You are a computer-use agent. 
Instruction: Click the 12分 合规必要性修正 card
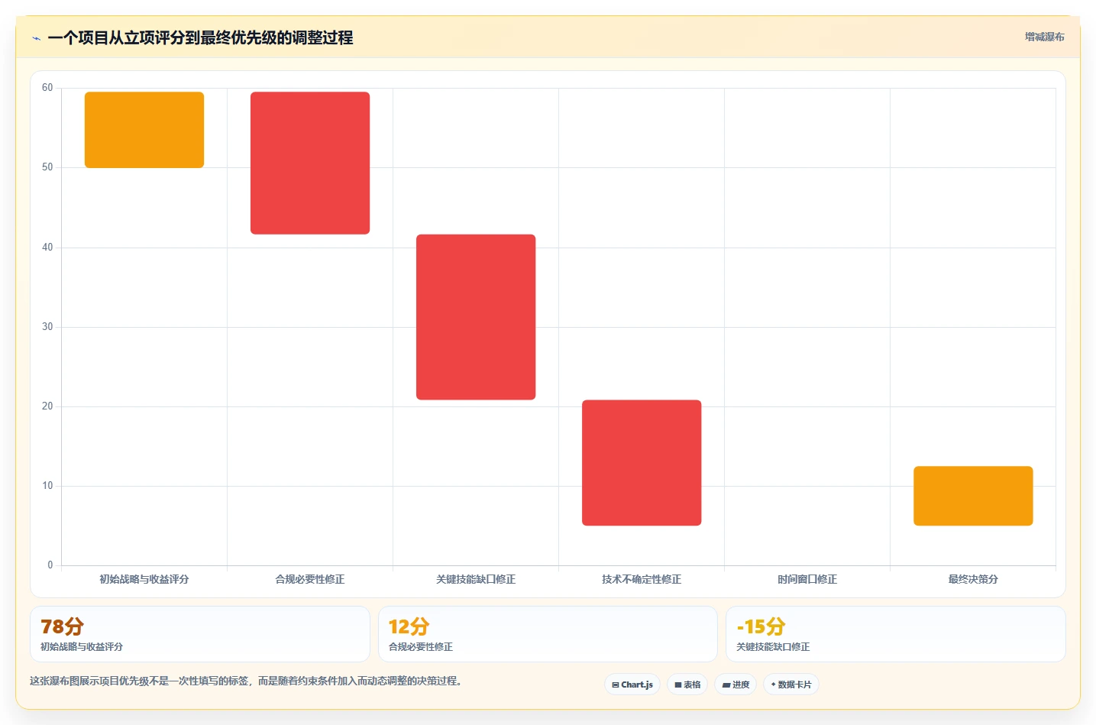pyautogui.click(x=548, y=634)
